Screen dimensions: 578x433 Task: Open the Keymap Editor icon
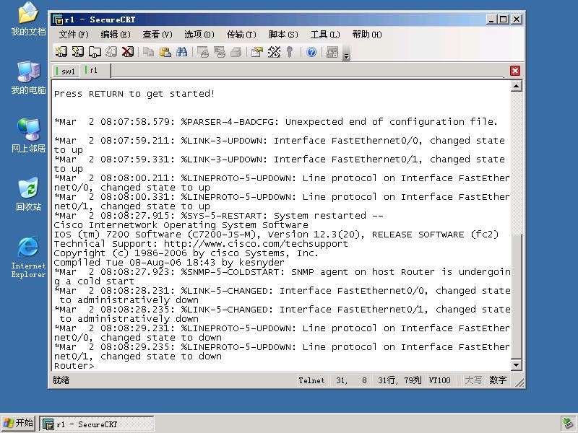point(274,52)
